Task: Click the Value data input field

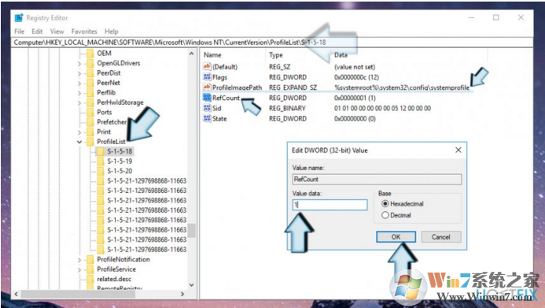Action: tap(330, 205)
